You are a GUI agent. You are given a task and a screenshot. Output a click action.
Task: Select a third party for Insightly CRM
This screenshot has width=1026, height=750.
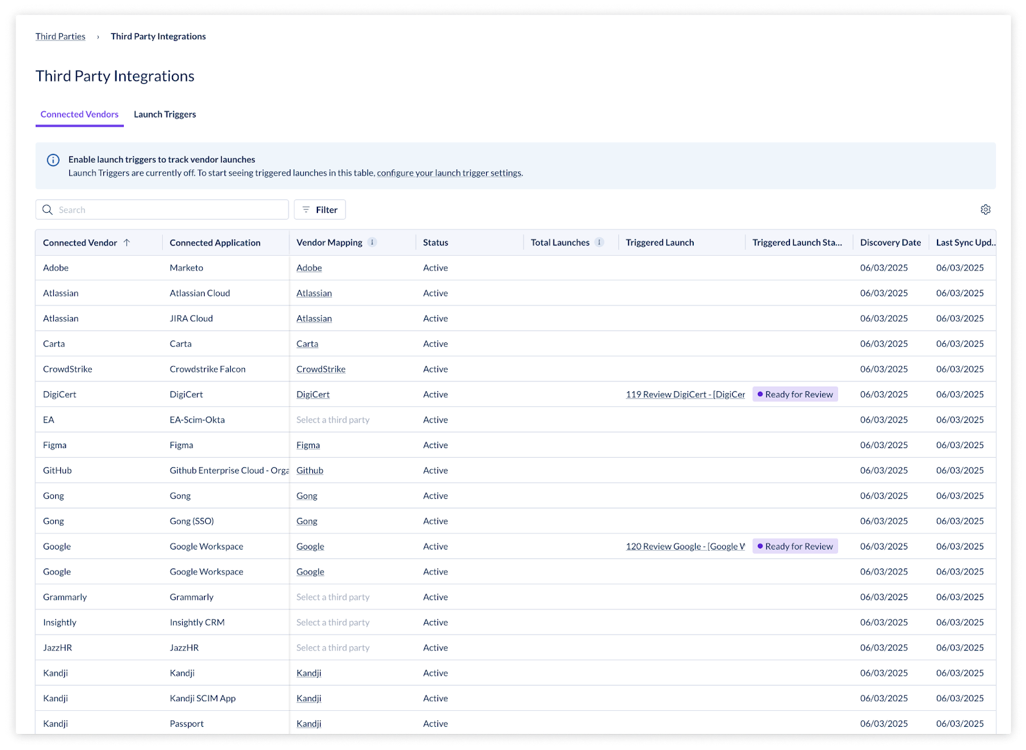(x=333, y=622)
